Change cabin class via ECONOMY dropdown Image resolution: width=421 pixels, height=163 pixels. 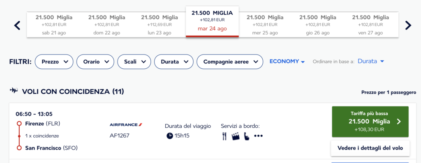[287, 61]
